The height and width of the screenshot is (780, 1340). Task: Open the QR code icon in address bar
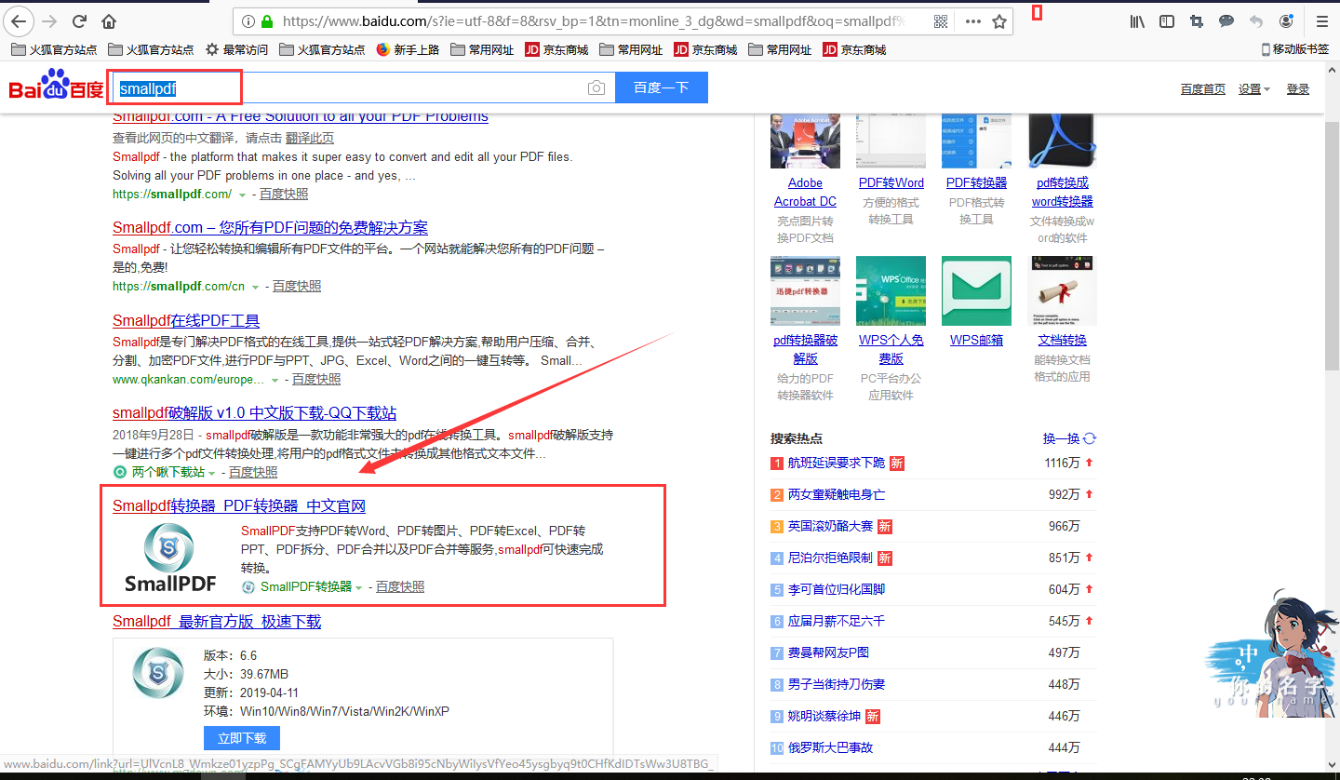(941, 20)
